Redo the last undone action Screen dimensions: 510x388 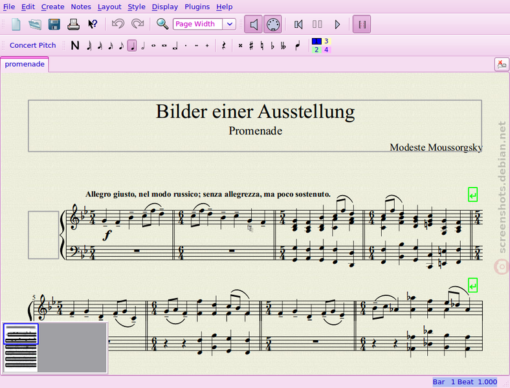pos(138,24)
